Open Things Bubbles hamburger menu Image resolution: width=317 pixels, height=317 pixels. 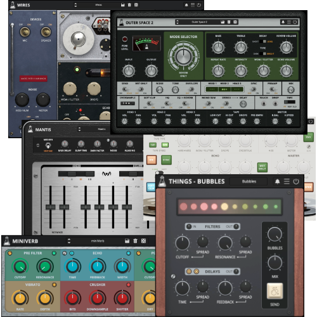tap(287, 181)
